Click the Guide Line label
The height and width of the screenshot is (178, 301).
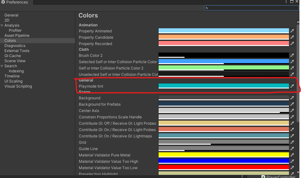[88, 149]
